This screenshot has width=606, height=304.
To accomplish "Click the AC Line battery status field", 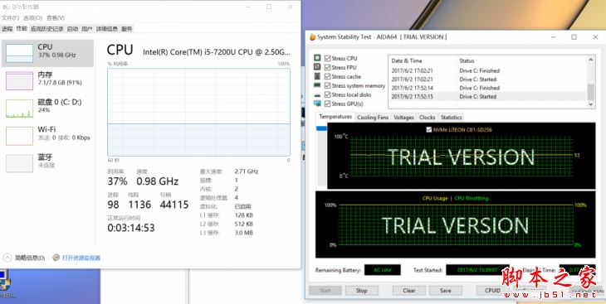I will (382, 270).
